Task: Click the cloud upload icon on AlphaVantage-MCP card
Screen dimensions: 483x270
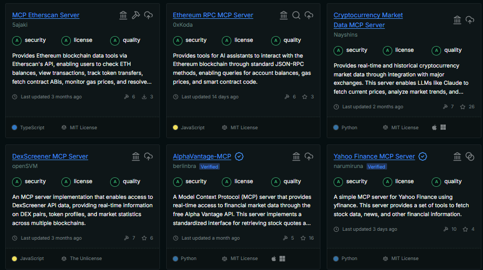Action: pyautogui.click(x=309, y=156)
